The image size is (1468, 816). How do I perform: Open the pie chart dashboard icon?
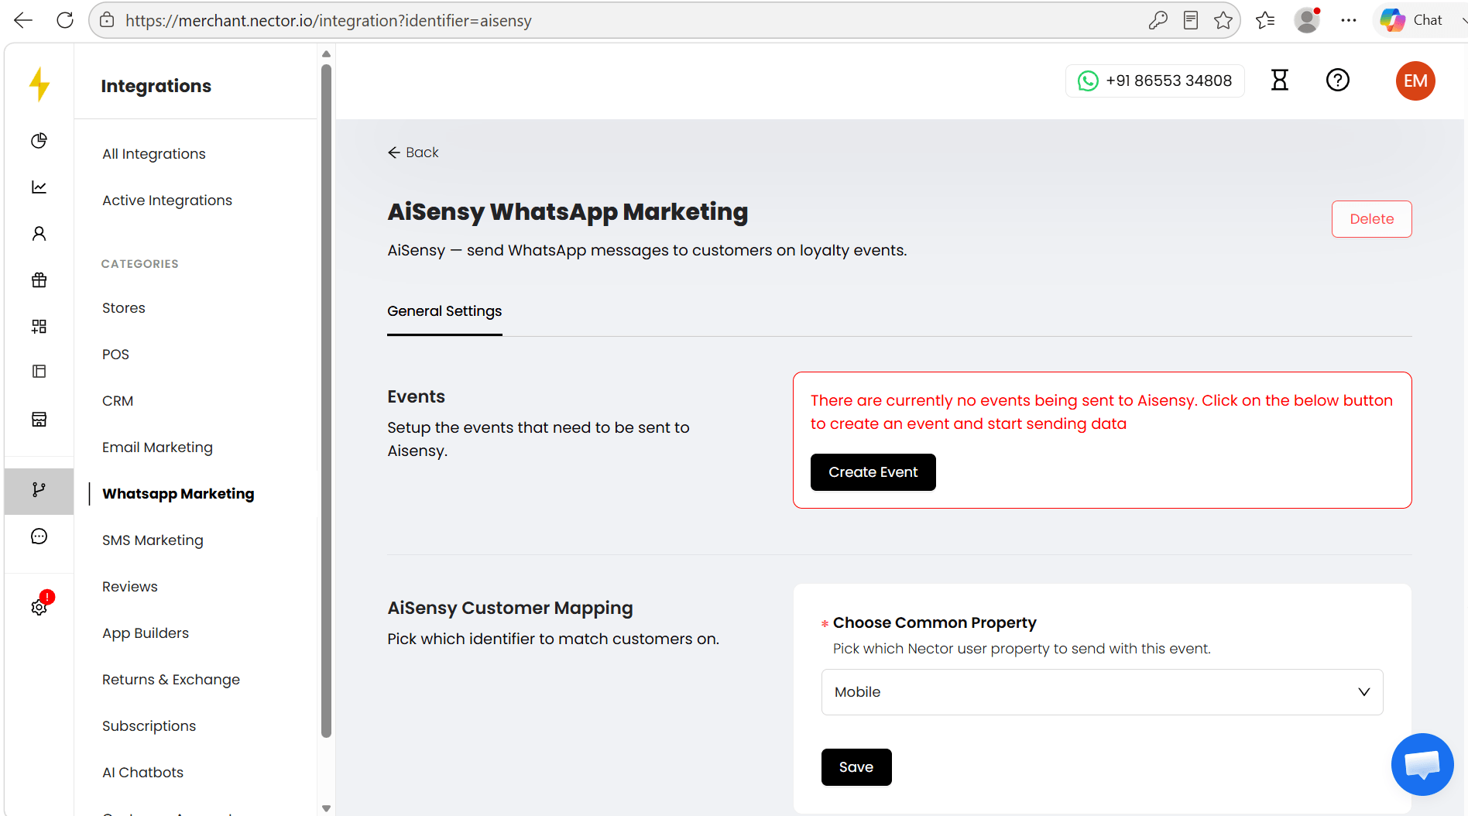[39, 140]
